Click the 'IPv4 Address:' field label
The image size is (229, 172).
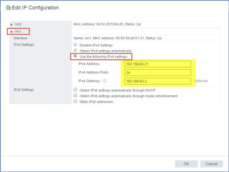coord(89,64)
